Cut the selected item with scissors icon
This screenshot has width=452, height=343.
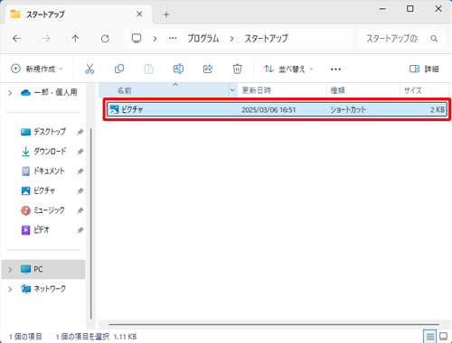pos(89,69)
